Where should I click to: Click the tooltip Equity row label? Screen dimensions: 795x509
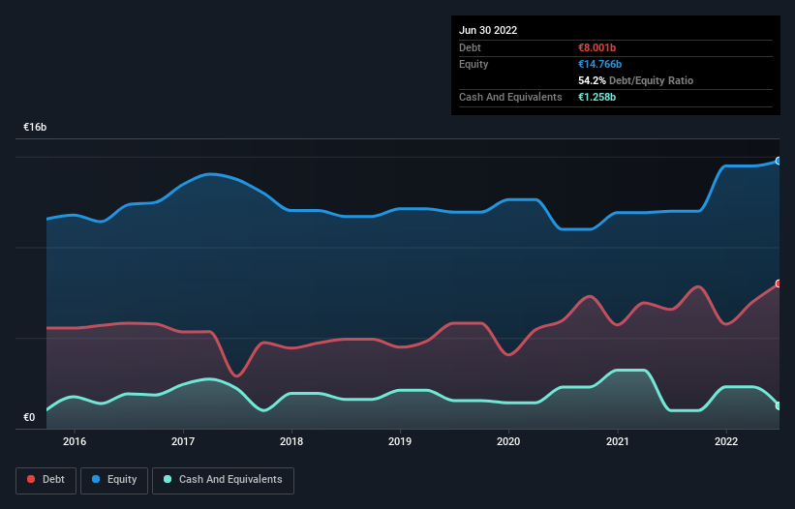(x=474, y=64)
